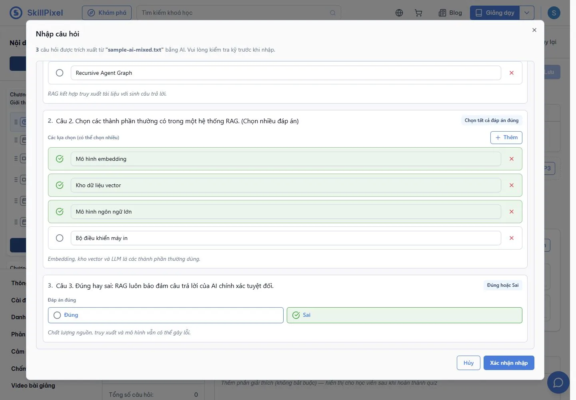Uncheck Mô hình embedding as correct answer
This screenshot has width=576, height=400.
(x=60, y=159)
